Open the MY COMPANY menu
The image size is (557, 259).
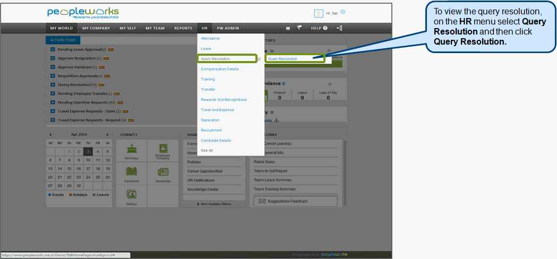[96, 28]
